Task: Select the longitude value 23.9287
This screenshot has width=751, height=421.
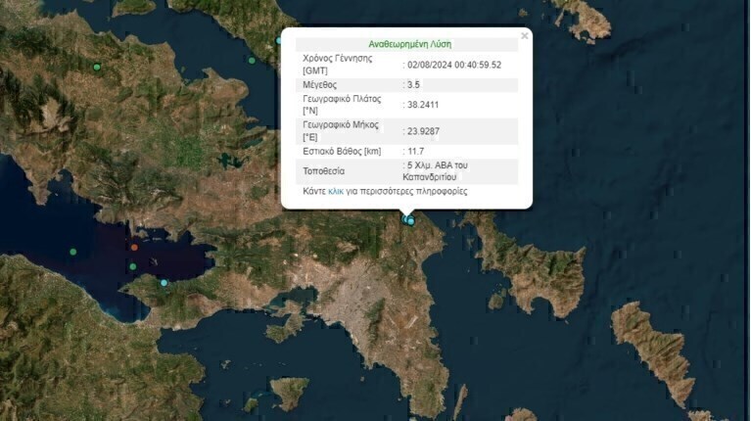Action: coord(424,130)
